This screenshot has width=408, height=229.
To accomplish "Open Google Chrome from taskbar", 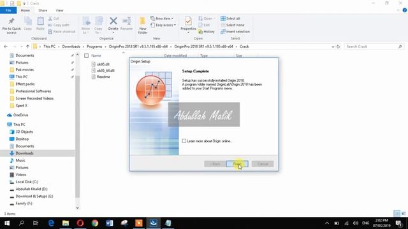I will click(x=95, y=223).
